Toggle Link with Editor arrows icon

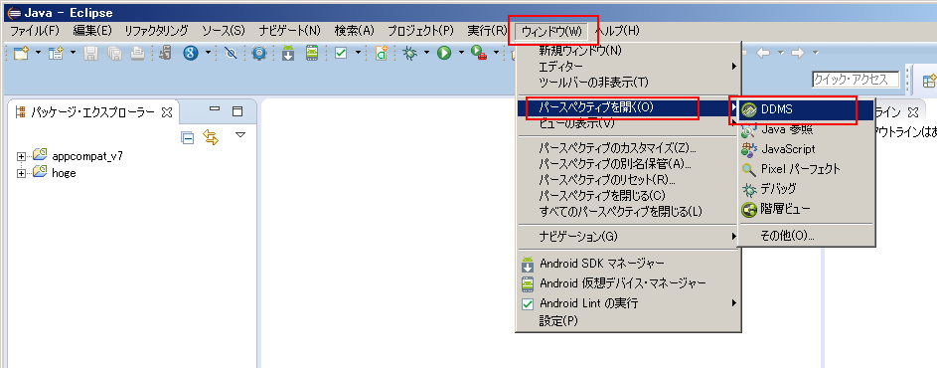pyautogui.click(x=211, y=137)
